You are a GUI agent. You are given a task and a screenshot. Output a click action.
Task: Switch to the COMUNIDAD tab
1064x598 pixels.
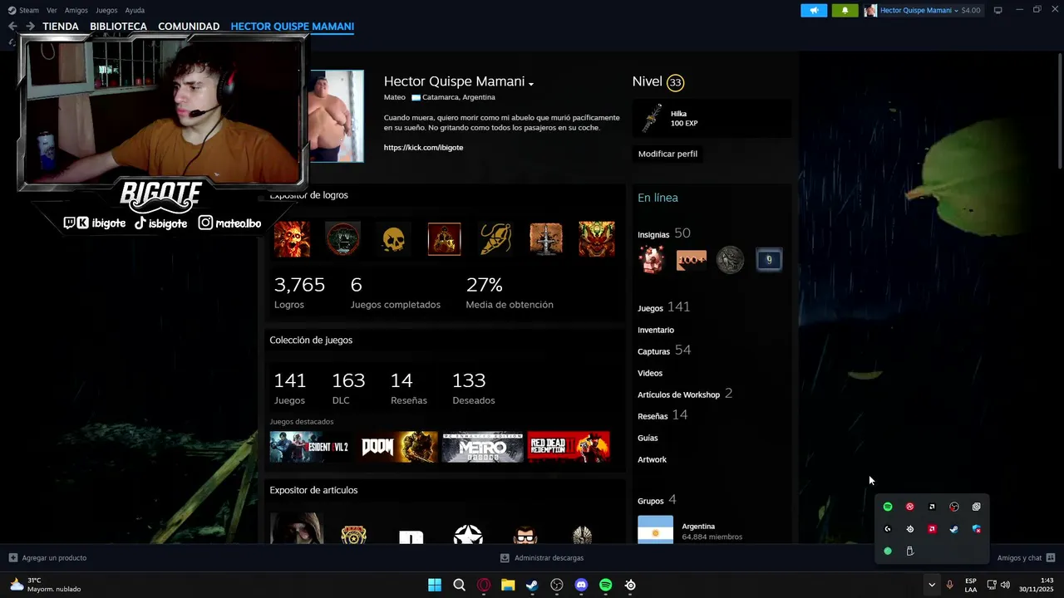click(189, 27)
